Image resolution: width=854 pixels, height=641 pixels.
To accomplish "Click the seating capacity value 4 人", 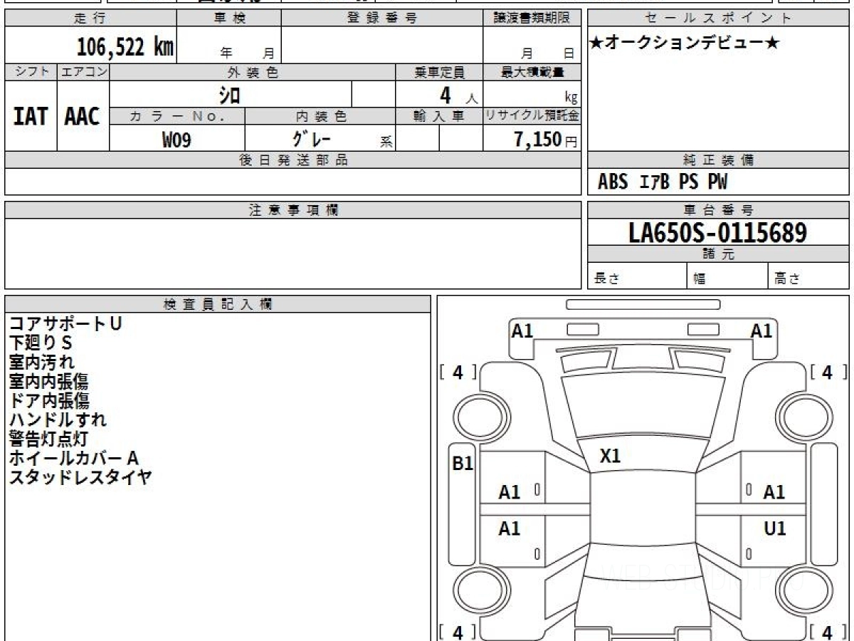I will [458, 95].
